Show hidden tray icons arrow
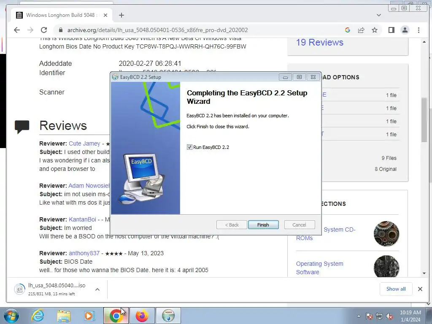 coord(359,316)
